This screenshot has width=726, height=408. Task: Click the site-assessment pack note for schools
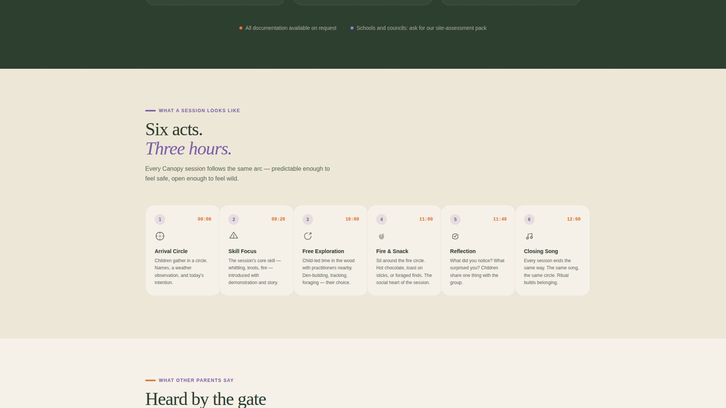(x=422, y=28)
